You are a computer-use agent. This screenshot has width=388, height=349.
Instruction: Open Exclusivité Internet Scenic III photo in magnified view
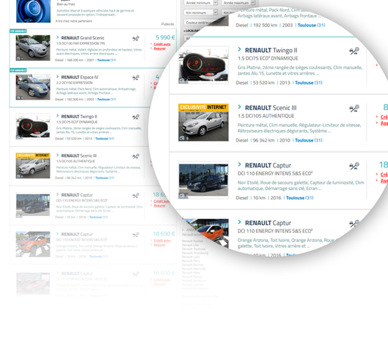203,122
